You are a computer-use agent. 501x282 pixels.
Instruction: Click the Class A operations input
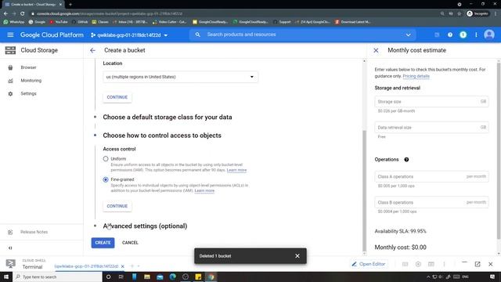click(431, 176)
